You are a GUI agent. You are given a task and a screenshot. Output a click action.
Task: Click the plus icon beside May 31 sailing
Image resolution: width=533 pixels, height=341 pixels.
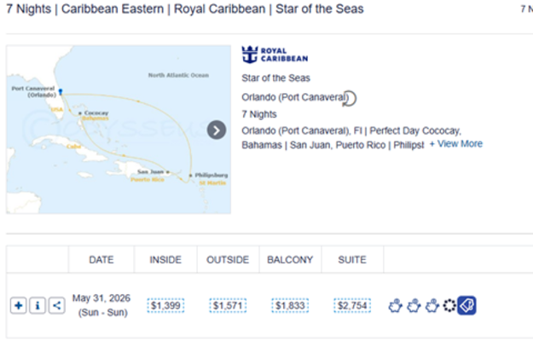click(x=19, y=306)
